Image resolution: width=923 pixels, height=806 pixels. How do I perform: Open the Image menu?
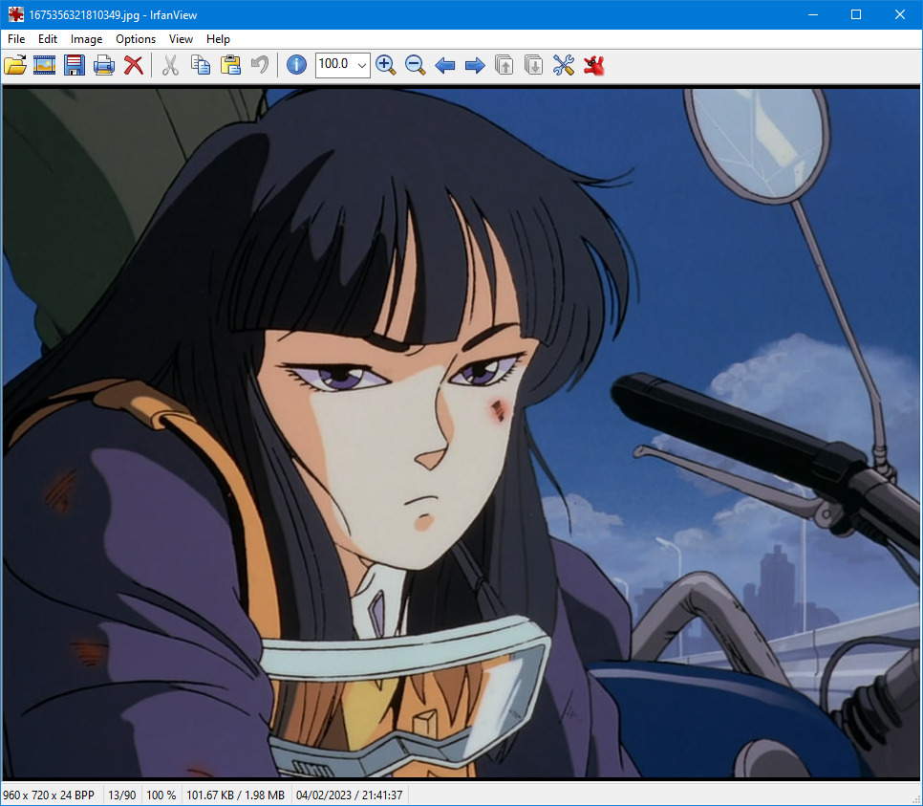coord(87,39)
